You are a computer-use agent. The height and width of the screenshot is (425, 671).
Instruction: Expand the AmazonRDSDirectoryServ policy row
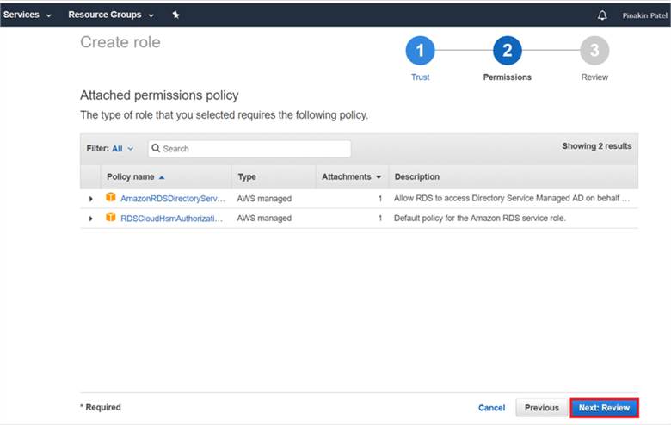[90, 199]
